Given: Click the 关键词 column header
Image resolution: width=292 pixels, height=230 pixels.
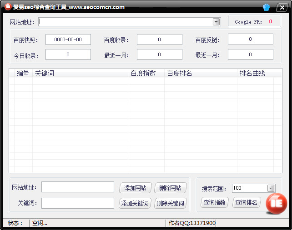Looking at the screenshot, I should tap(80, 73).
